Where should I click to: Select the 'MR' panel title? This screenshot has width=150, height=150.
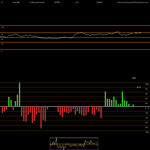(x=134, y=78)
